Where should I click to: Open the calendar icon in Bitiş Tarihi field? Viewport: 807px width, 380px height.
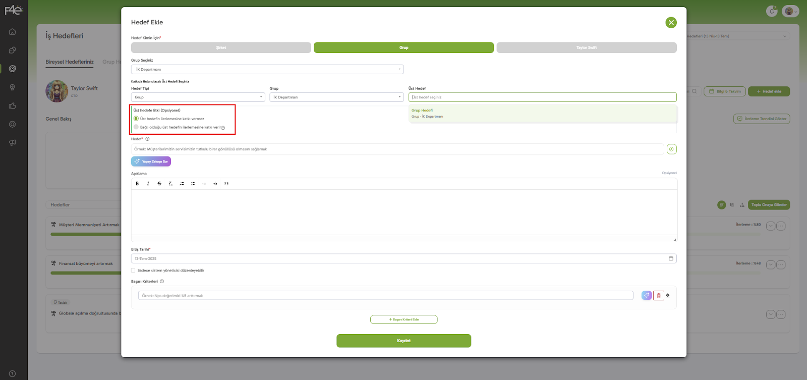coord(671,258)
